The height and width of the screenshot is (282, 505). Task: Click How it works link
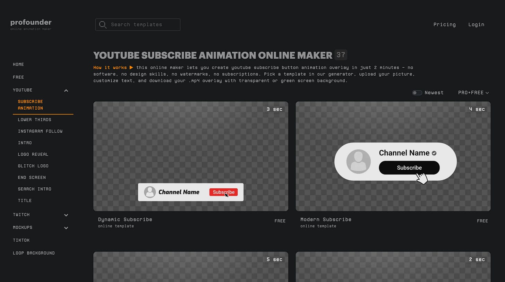click(x=110, y=68)
